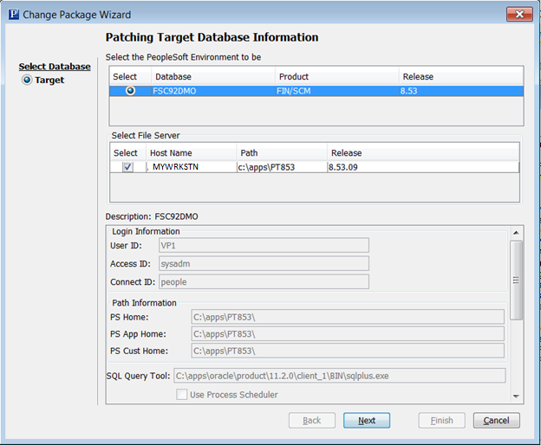Viewport: 541px width, 445px height.
Task: Click the Release header in file server table
Action: point(423,153)
